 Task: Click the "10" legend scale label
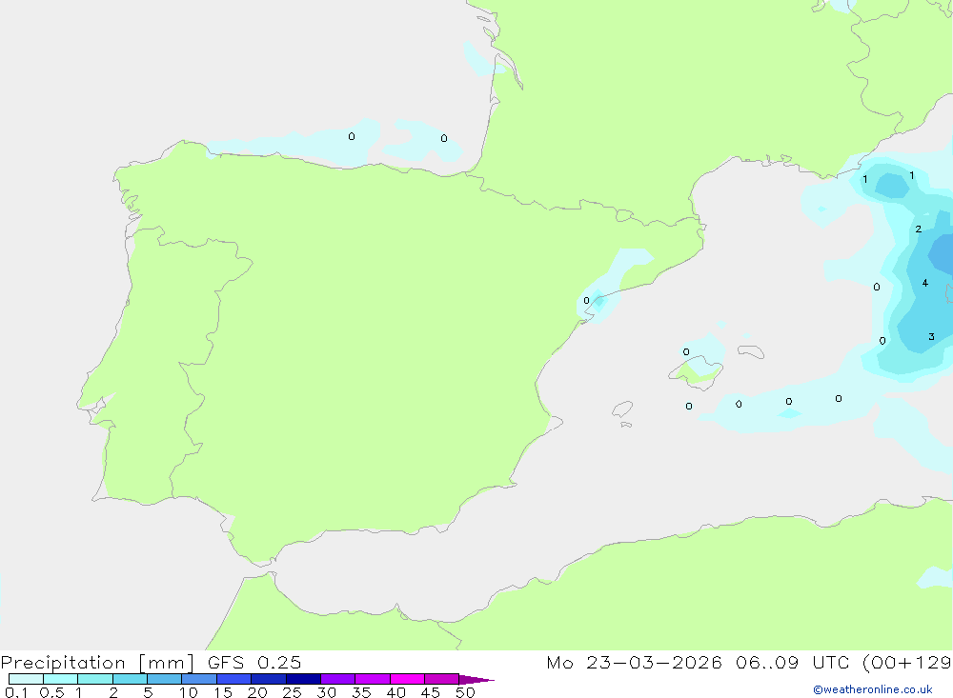click(189, 692)
